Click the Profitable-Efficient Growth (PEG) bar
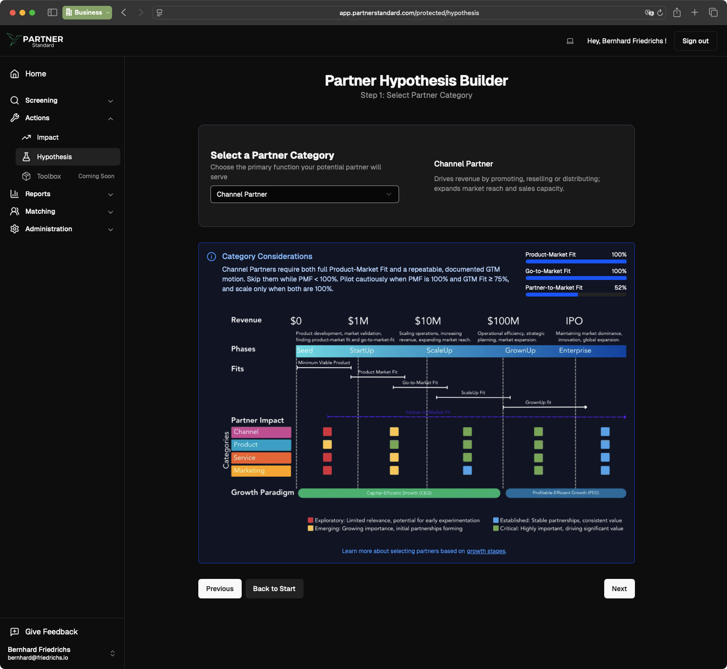The image size is (727, 669). pos(566,493)
